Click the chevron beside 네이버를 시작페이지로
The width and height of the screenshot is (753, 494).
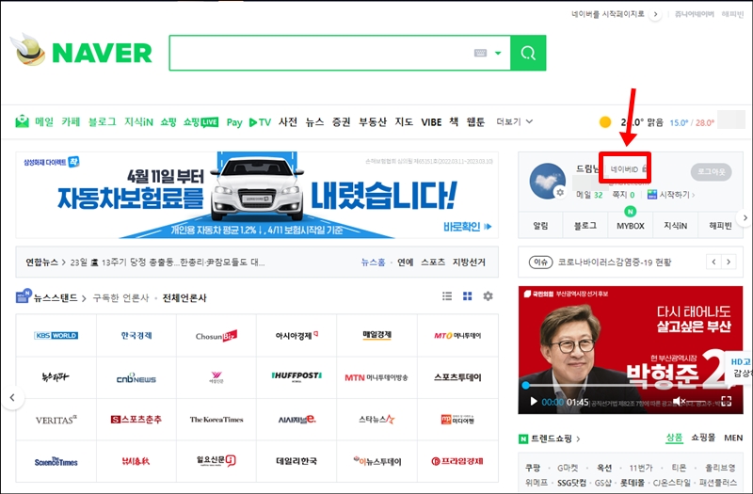click(x=654, y=14)
